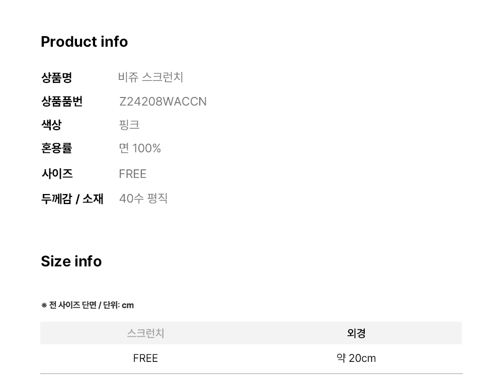Click product code Z24208WACCN
Viewport: 503px width, 384px height.
pyautogui.click(x=162, y=102)
